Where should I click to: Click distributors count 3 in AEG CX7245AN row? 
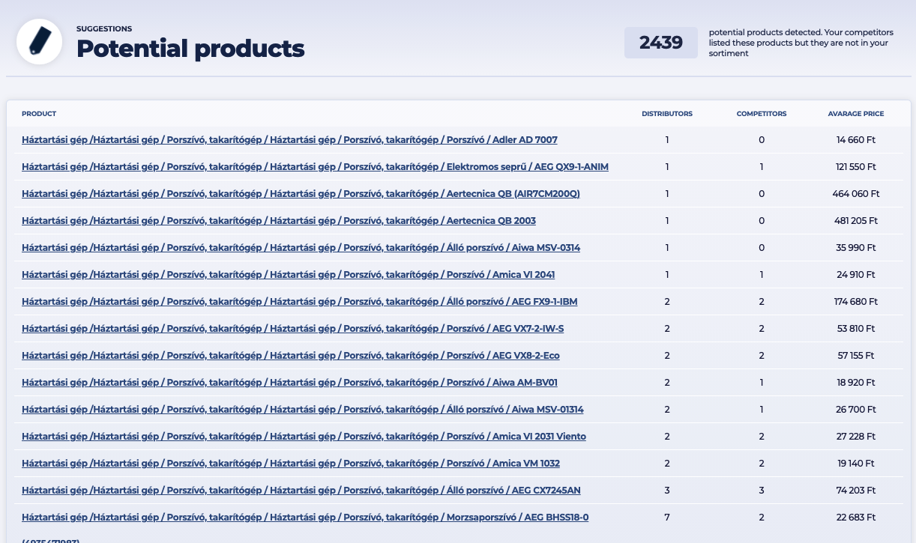pyautogui.click(x=667, y=491)
